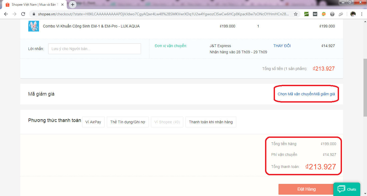Click Chọn Mã vận chuyển/Mã giảm giá link

306,94
